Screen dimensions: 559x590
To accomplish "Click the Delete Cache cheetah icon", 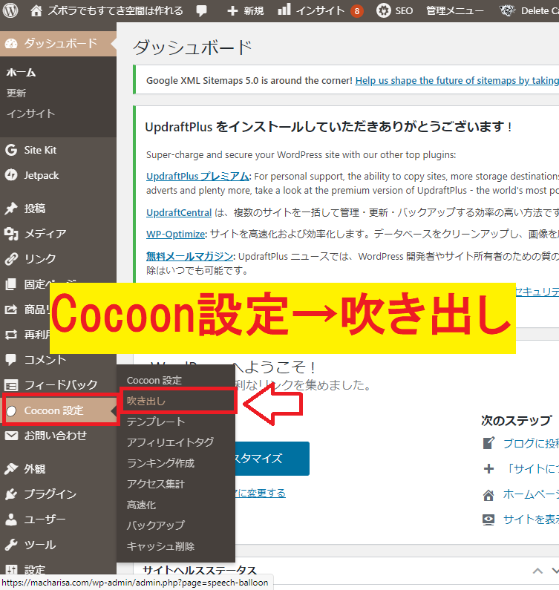I will pyautogui.click(x=507, y=10).
